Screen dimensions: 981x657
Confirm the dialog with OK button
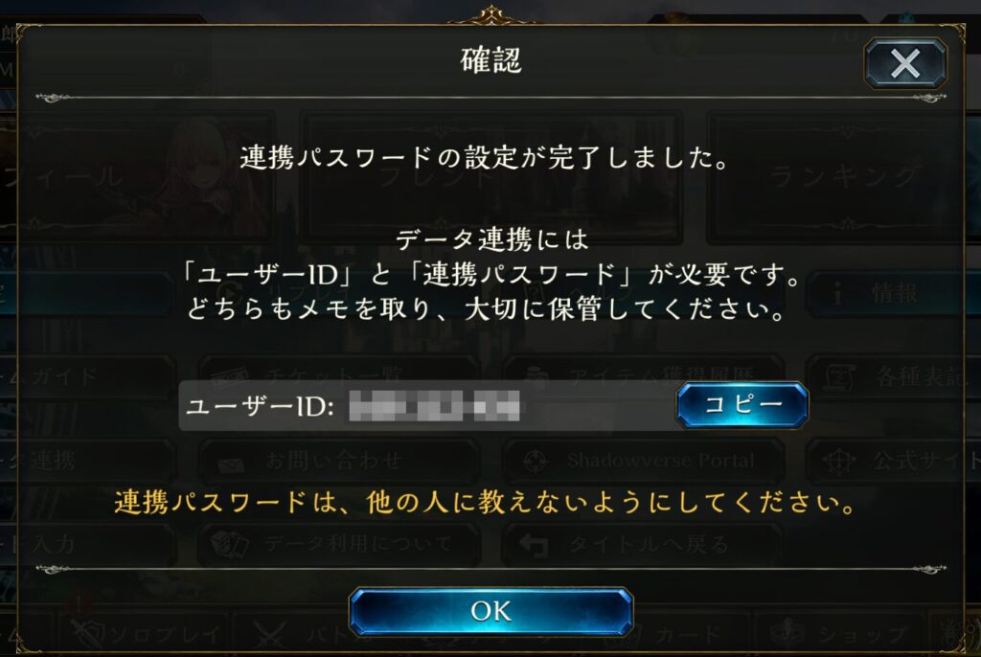click(491, 611)
